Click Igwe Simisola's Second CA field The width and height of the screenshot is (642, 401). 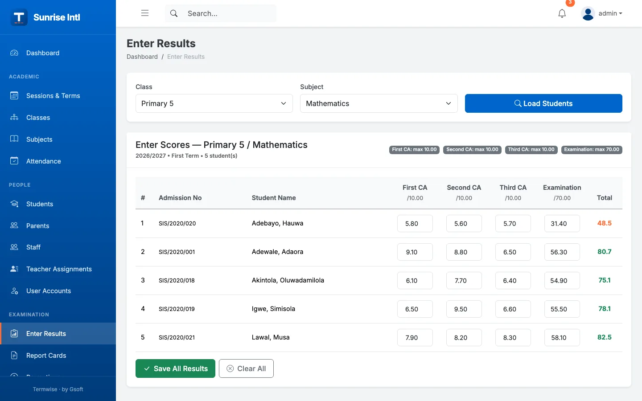[x=464, y=309]
